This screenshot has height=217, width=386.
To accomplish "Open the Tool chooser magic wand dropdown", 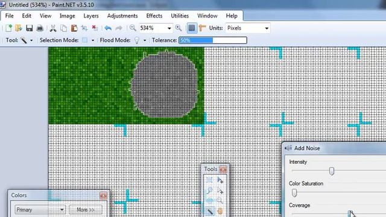I will click(x=31, y=40).
